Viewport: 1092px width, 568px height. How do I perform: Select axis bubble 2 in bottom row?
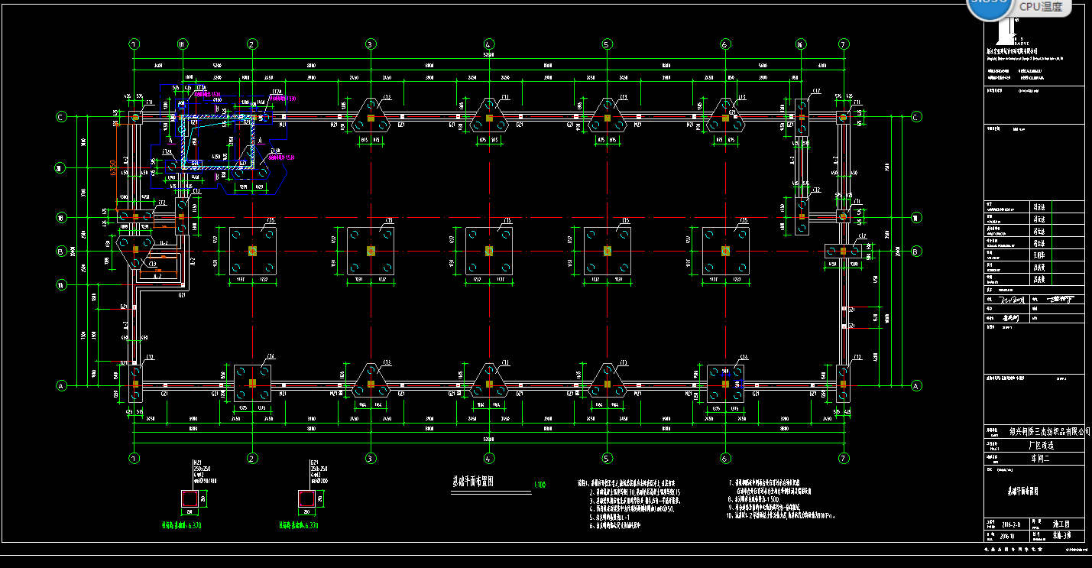[x=251, y=459]
